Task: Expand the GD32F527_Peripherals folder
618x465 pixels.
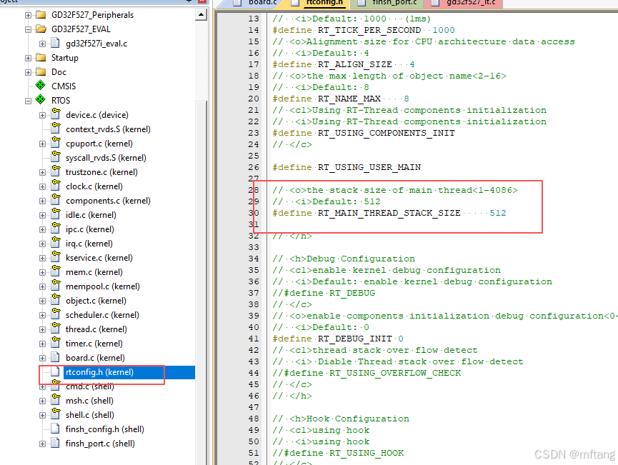Action: pos(28,16)
